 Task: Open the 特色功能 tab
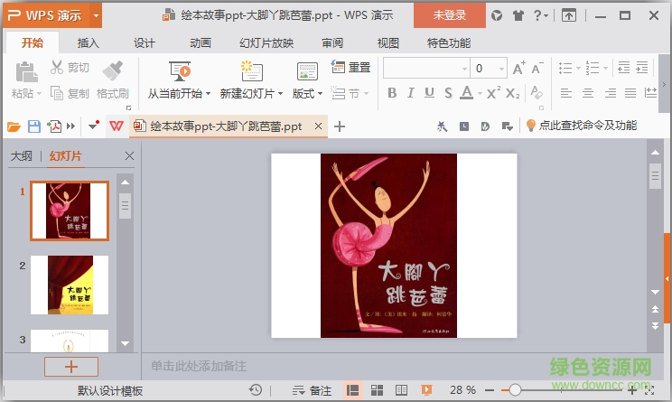449,42
